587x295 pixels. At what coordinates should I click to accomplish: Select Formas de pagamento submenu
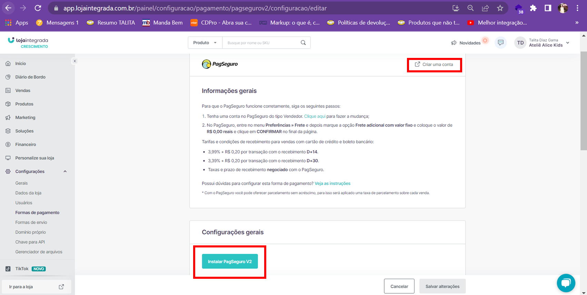point(37,213)
